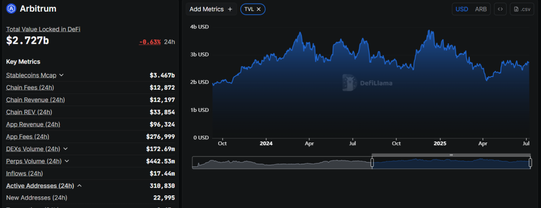Click the $276,999 app fees value
Viewport: 541px width, 208px height.
[x=161, y=137]
